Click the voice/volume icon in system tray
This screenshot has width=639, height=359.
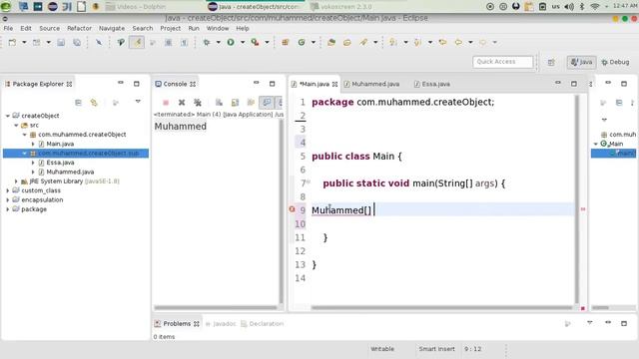click(x=569, y=7)
